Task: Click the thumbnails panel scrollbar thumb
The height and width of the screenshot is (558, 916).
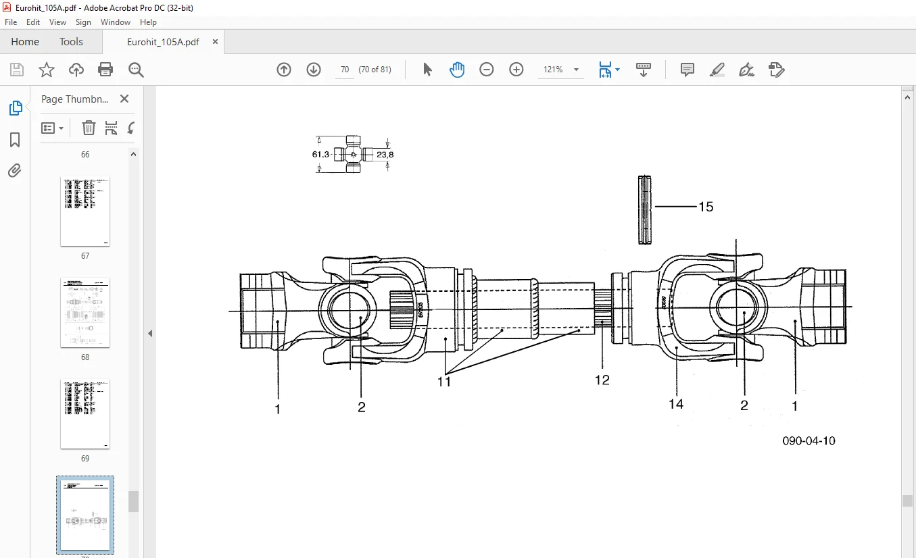Action: tap(134, 501)
